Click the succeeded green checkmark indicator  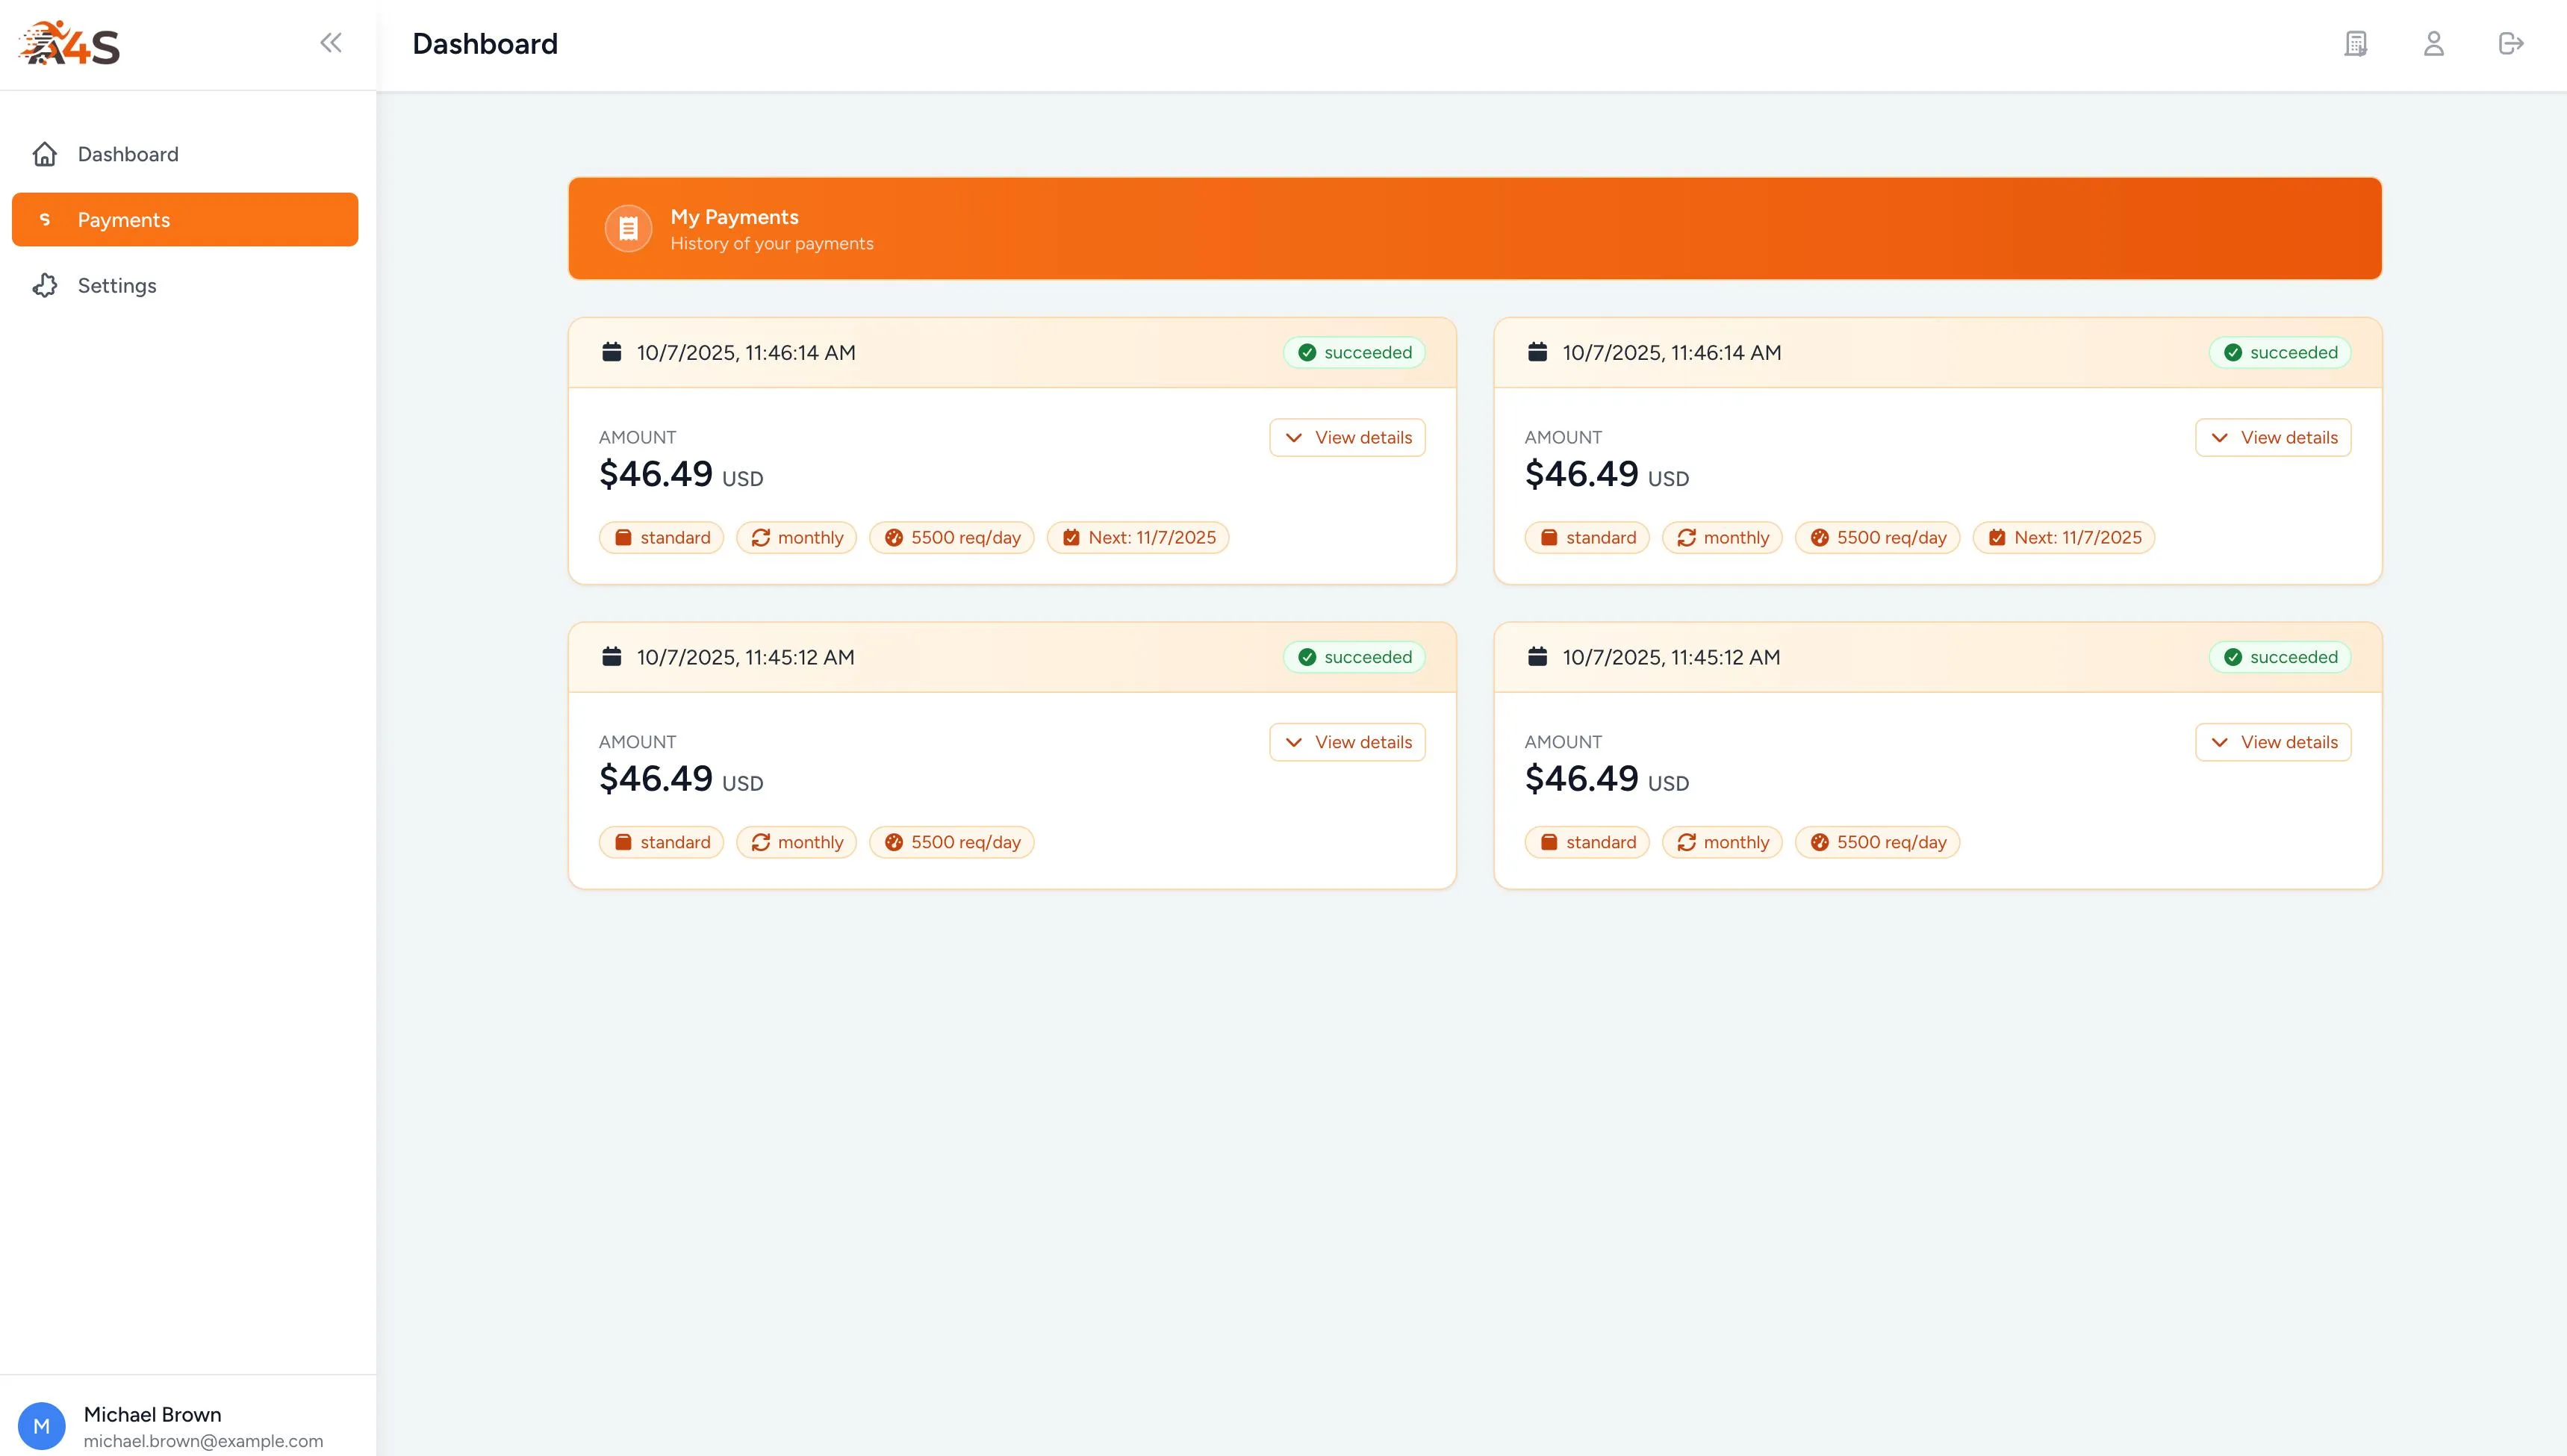(x=1307, y=352)
